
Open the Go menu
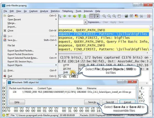[x=25, y=11]
